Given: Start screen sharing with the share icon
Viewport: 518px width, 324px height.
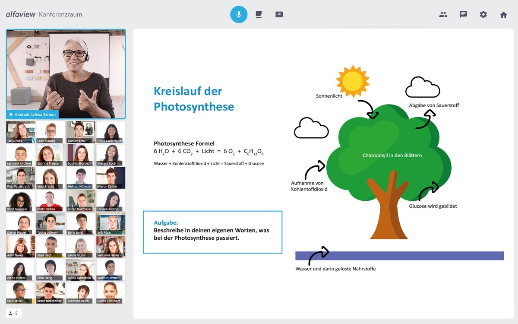Looking at the screenshot, I should pos(279,14).
